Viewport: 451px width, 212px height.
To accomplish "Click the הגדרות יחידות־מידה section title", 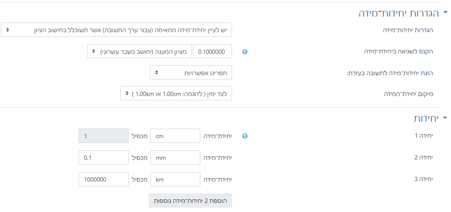I will 398,13.
